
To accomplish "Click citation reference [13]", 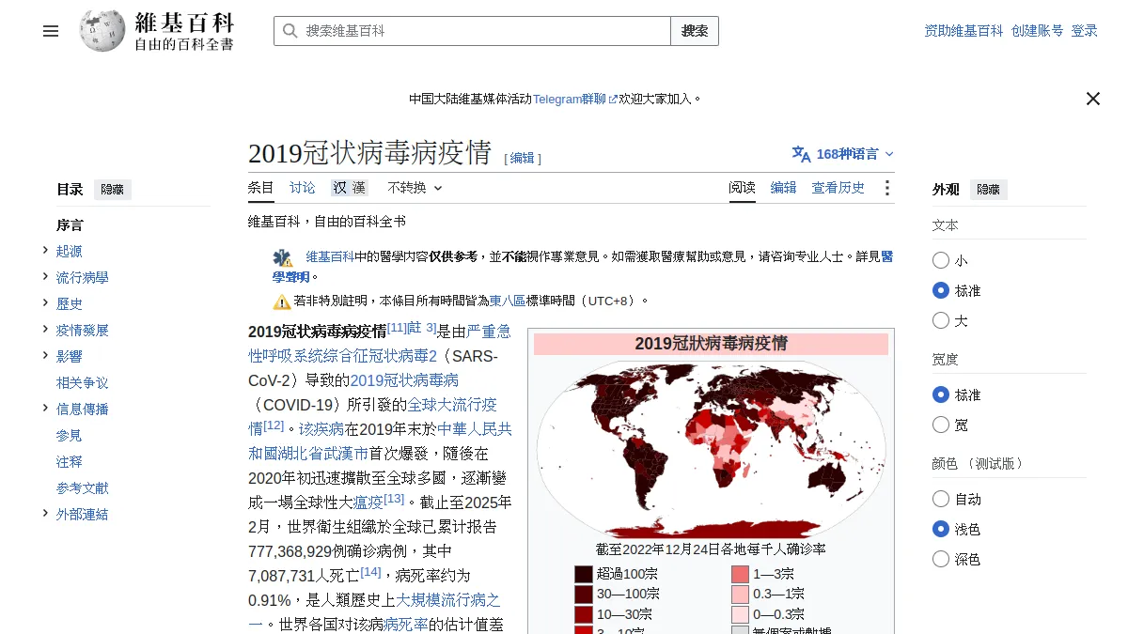I will [x=394, y=498].
